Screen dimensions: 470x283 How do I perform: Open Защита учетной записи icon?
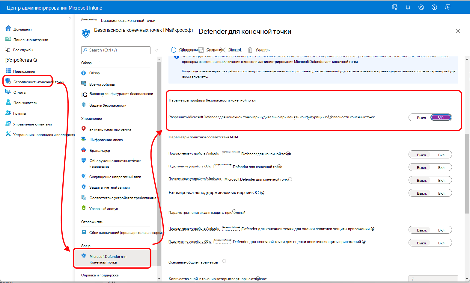coord(84,187)
